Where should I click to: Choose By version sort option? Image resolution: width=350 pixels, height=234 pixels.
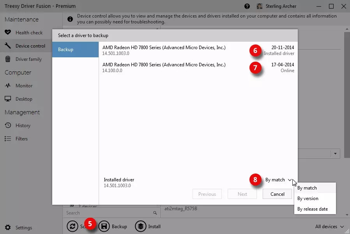[315, 199]
